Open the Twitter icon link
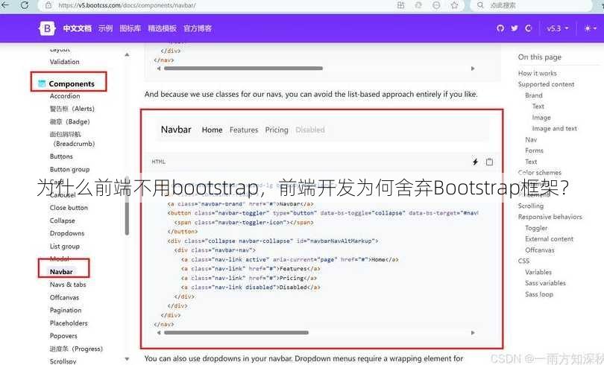Viewport: 604px width, 365px height. click(x=515, y=28)
